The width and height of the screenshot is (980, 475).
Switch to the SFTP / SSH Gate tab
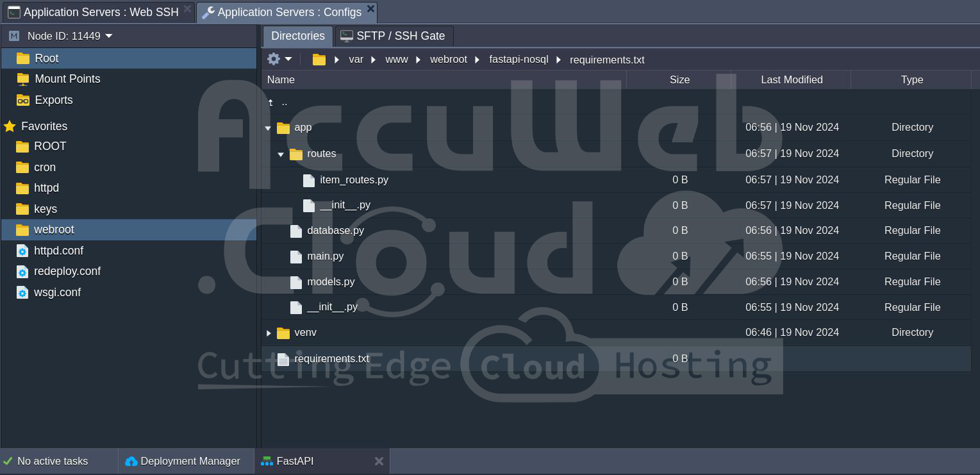[394, 36]
